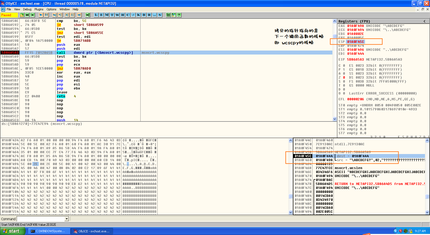
Task: Show Breakpoints window with B icon
Action: (x=144, y=15)
